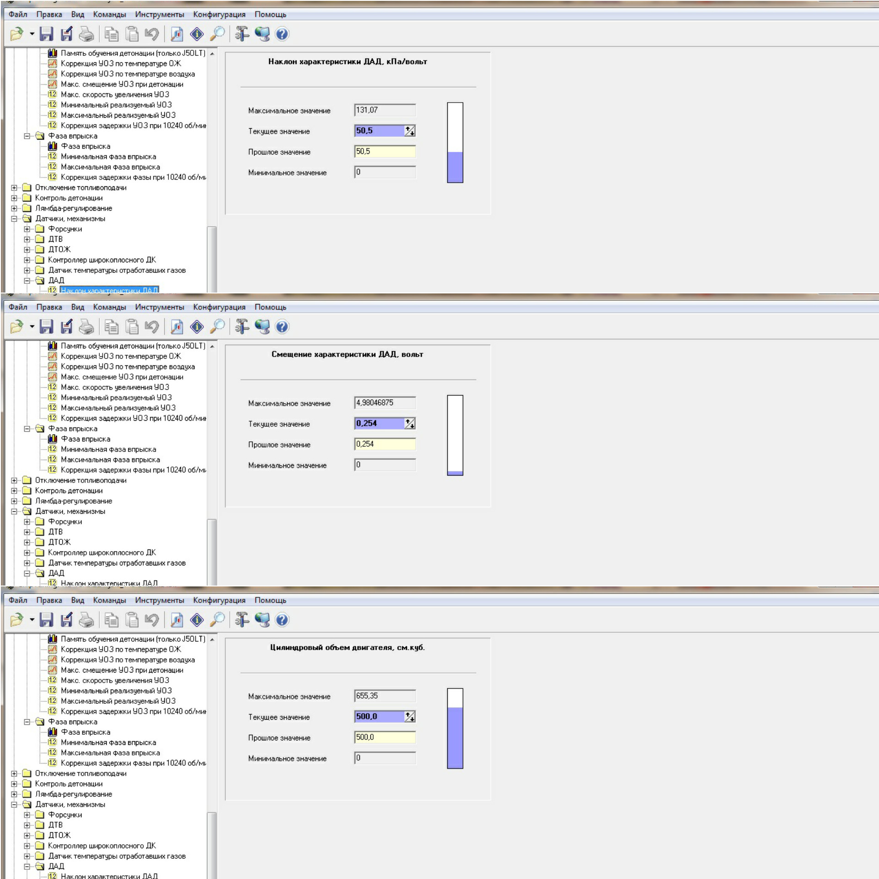Click Help question mark icon above Смещение panel
Screen dimensions: 879x879
(x=282, y=327)
